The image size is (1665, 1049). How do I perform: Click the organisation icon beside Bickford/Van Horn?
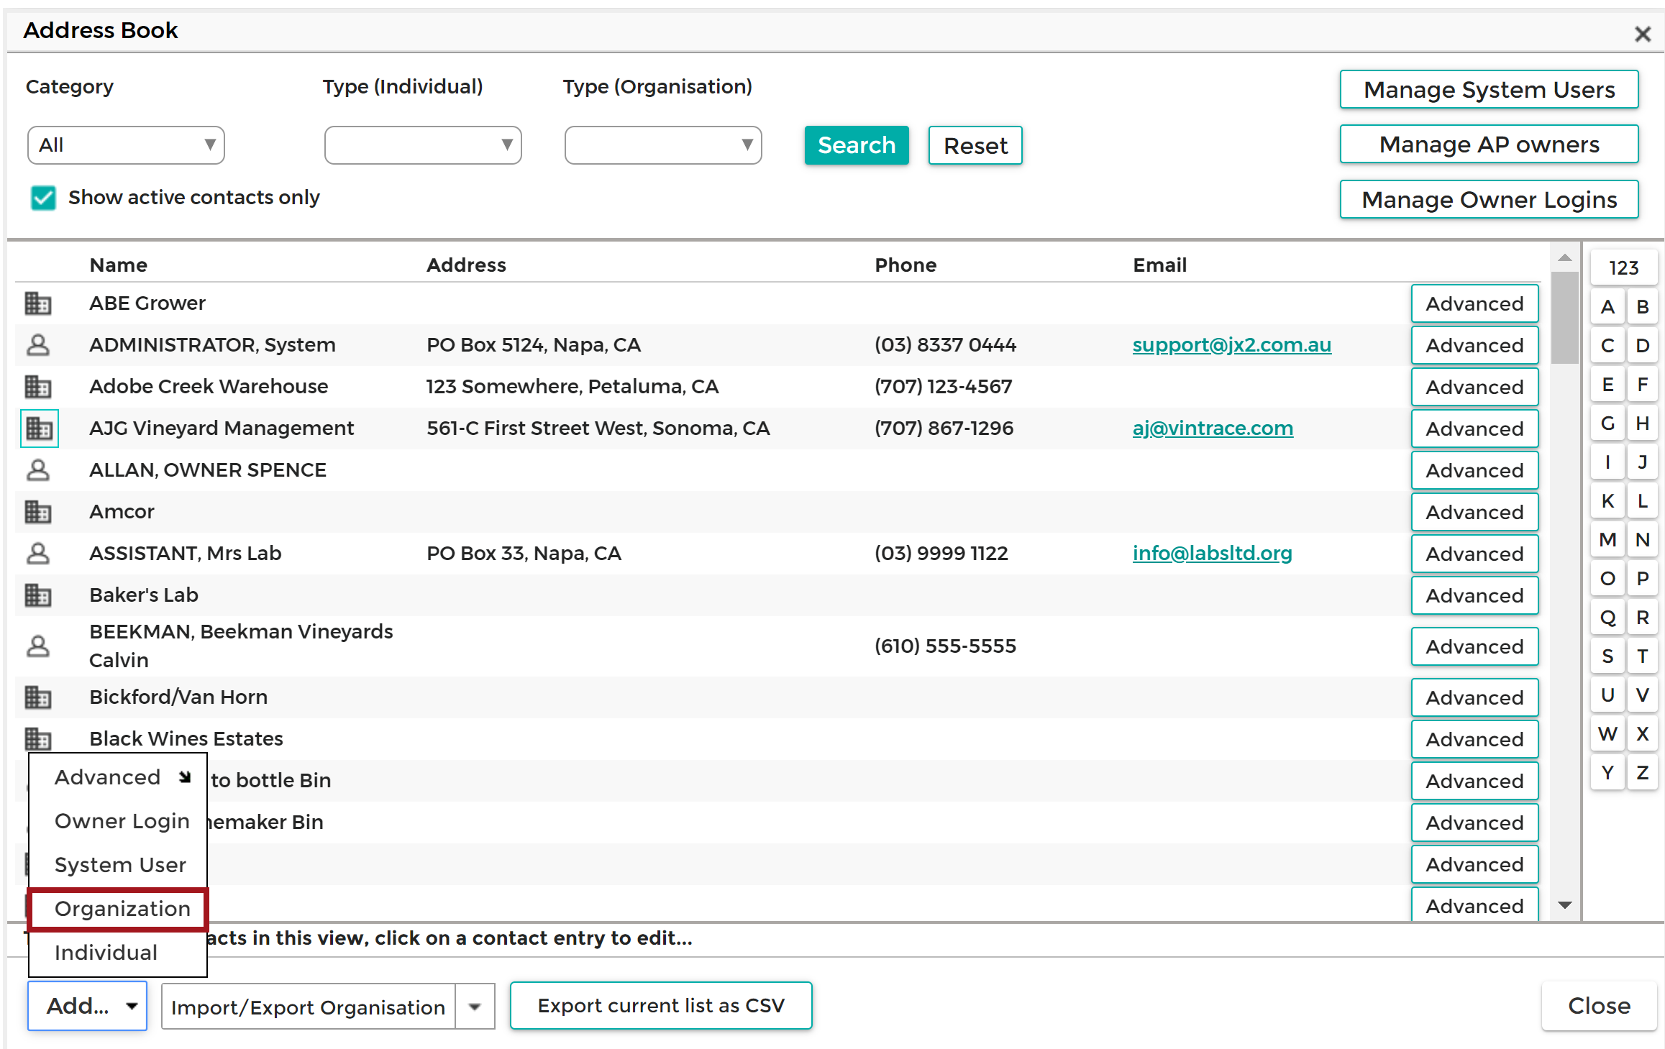[x=38, y=697]
